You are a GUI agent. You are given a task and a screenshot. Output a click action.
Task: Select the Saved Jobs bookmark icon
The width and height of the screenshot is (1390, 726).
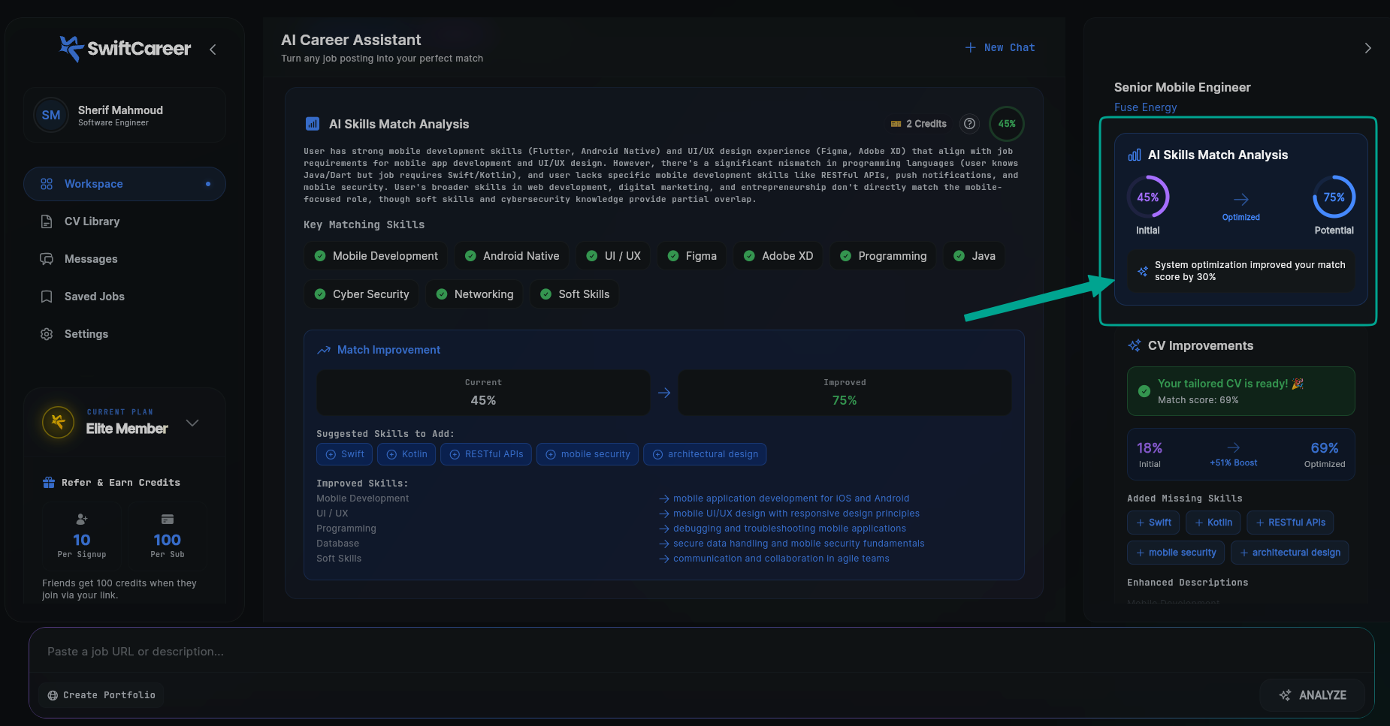tap(47, 296)
